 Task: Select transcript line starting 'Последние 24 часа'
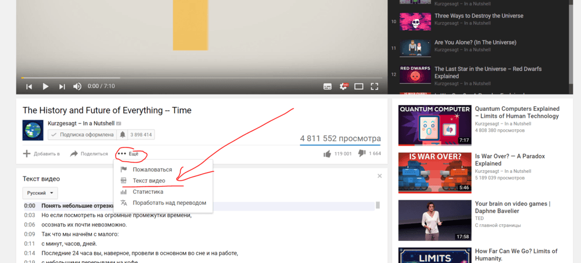tap(199, 253)
